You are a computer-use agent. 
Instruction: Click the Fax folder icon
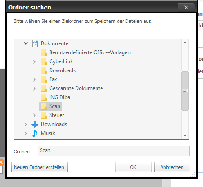click(x=43, y=79)
